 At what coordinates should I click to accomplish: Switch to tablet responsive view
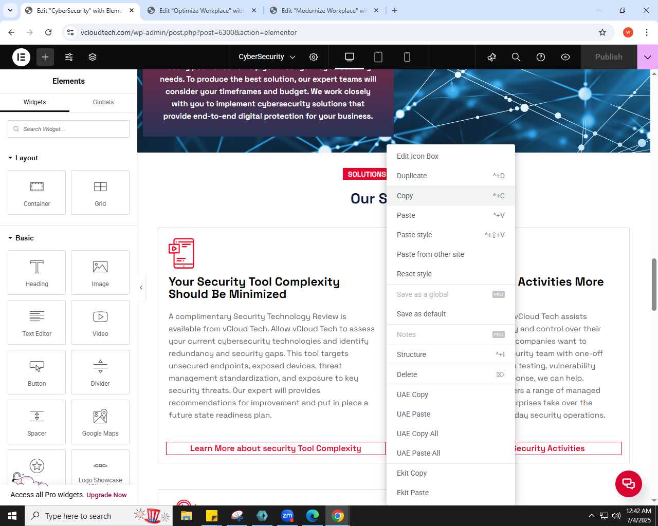[378, 57]
